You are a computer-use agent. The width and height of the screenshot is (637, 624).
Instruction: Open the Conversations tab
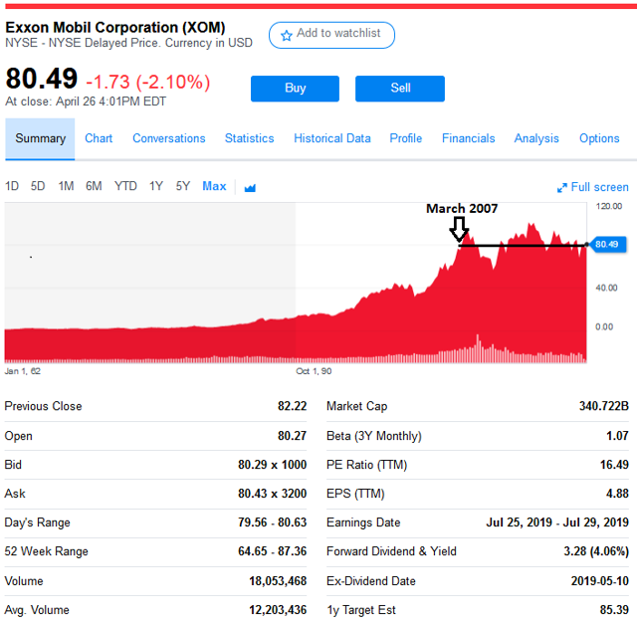pyautogui.click(x=169, y=138)
